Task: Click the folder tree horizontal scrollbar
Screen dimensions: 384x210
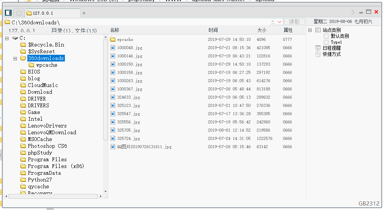Action: [x=53, y=196]
